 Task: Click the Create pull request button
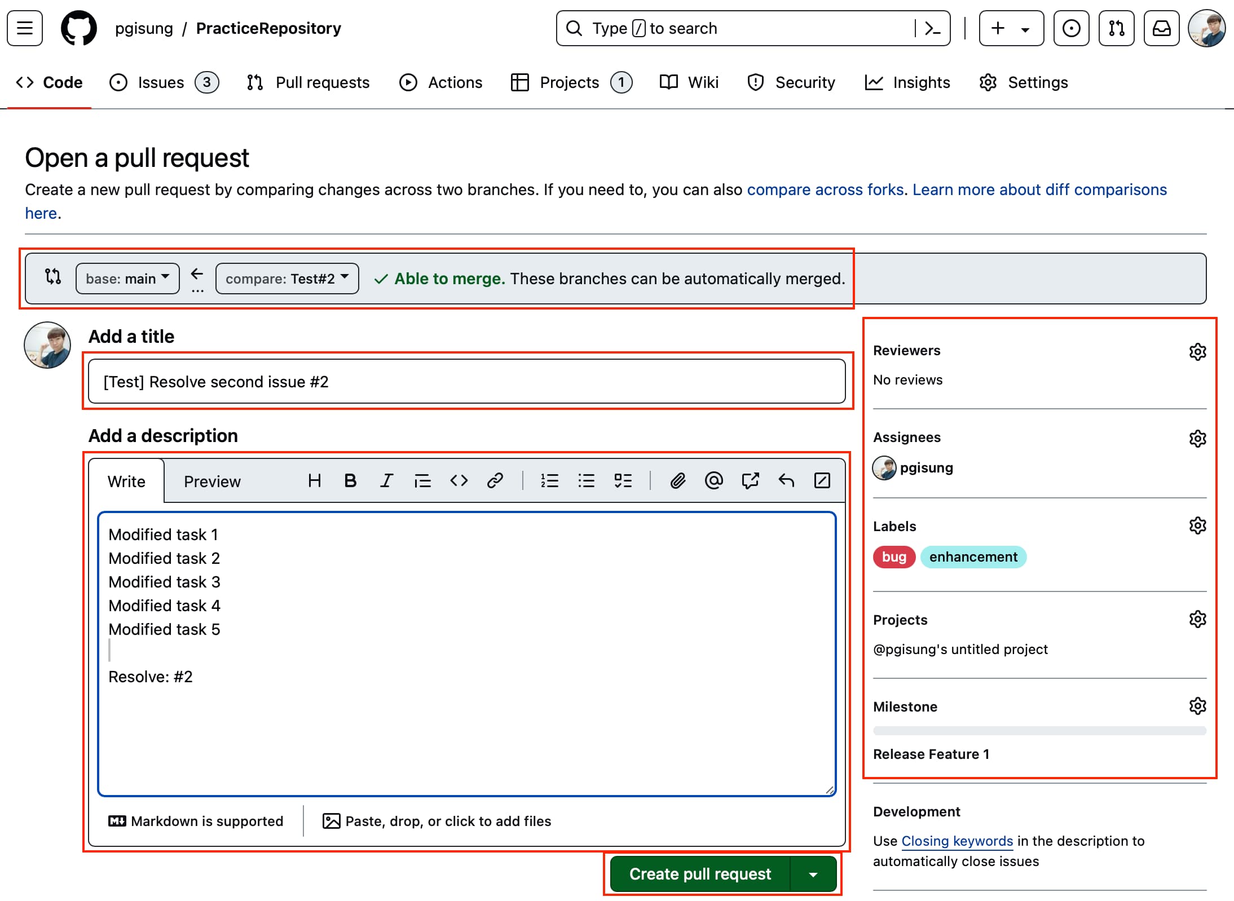pos(700,874)
